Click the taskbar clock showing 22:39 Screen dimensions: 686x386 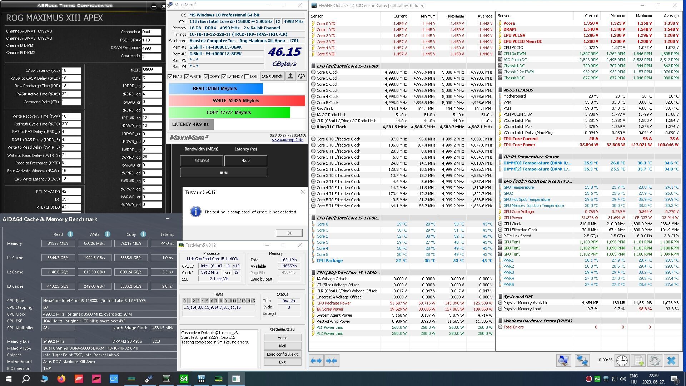pos(653,379)
